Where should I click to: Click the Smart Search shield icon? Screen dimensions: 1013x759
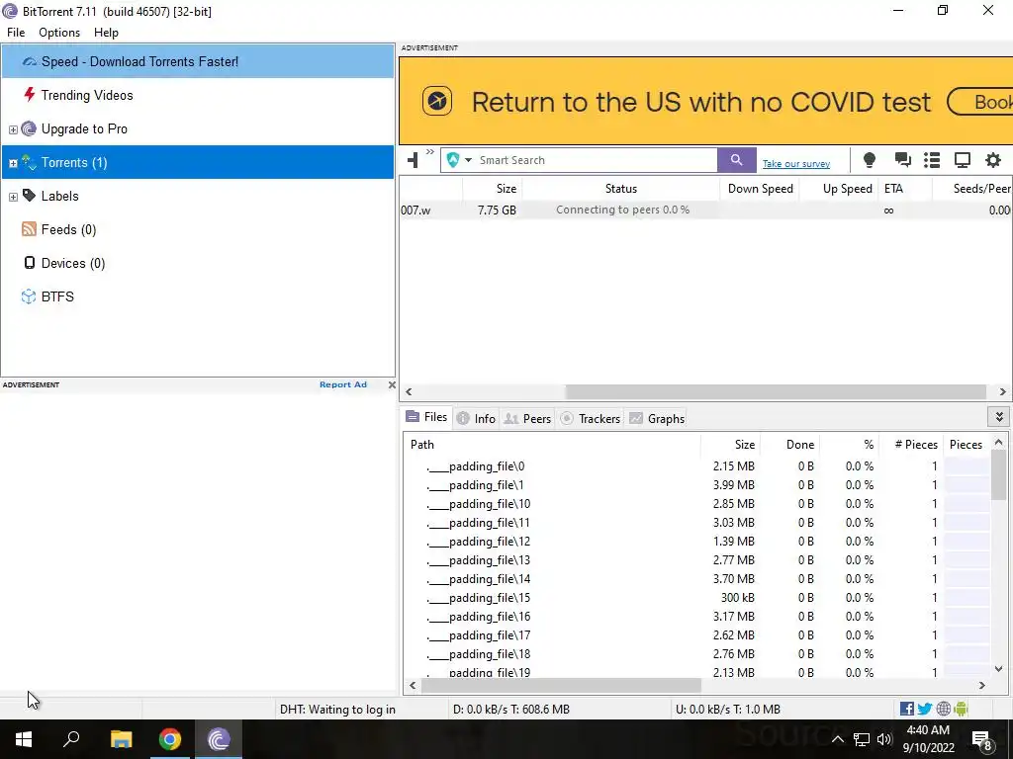click(x=453, y=160)
